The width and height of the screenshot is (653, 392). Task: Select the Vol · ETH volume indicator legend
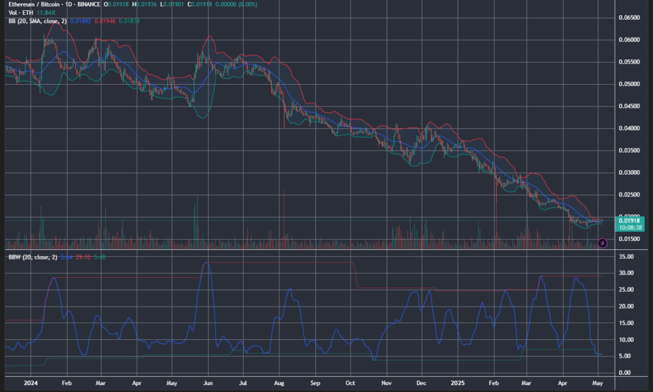(20, 13)
